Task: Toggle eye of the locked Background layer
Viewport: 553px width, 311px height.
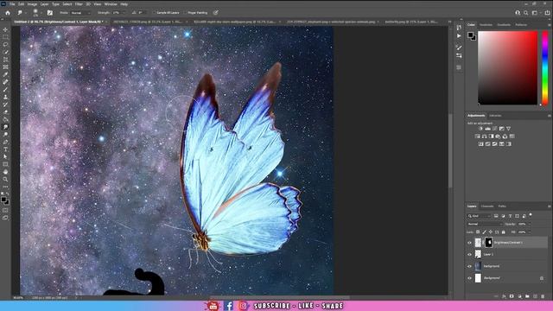Action: [469, 278]
